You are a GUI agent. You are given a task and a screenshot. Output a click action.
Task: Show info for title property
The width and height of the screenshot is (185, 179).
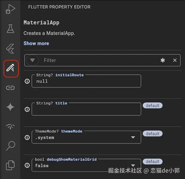tap(27, 109)
